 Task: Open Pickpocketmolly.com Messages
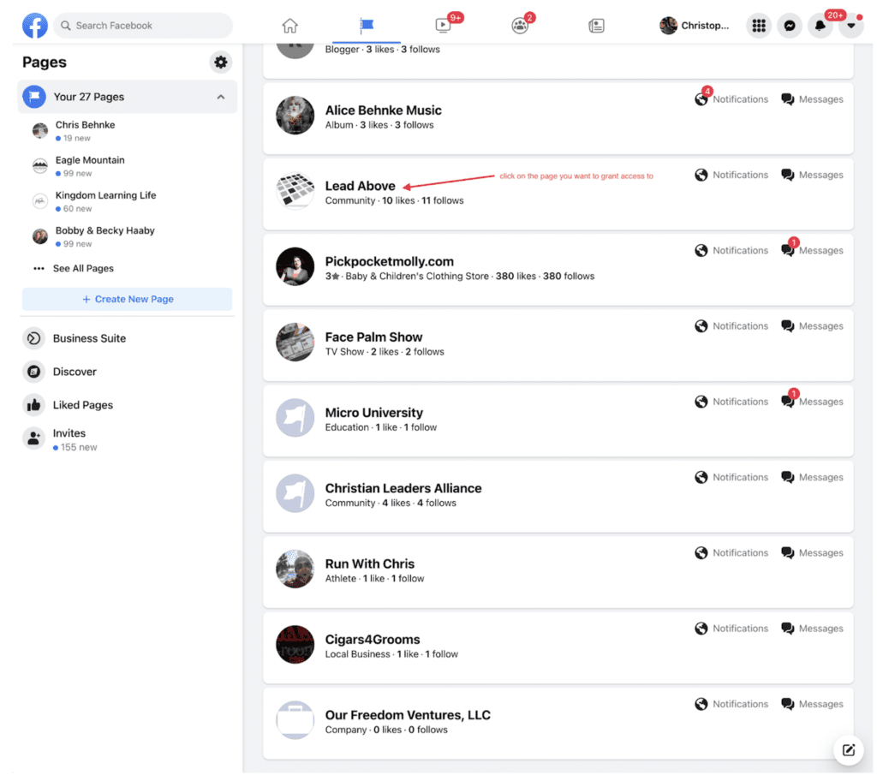812,250
